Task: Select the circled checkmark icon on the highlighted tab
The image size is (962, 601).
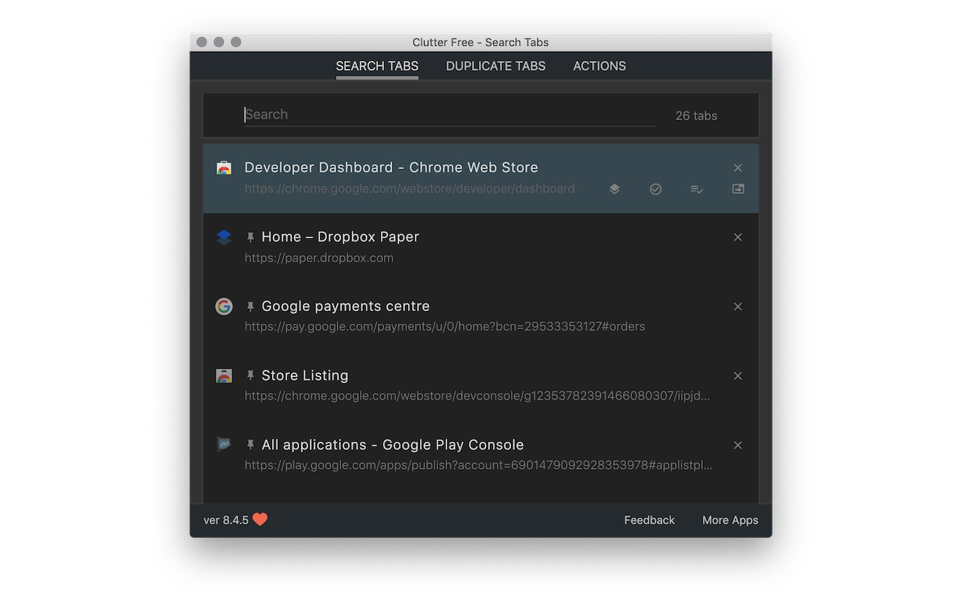Action: point(655,189)
